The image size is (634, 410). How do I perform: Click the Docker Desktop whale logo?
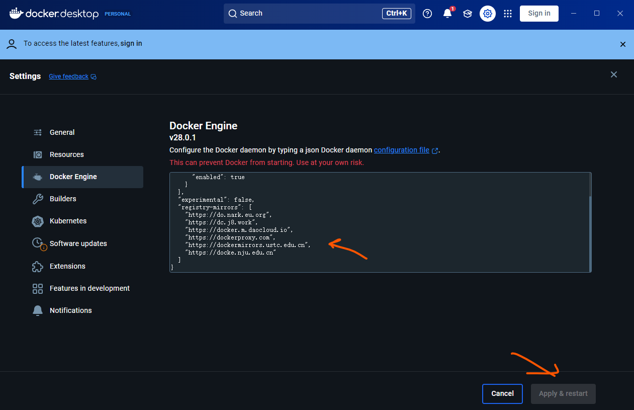pyautogui.click(x=16, y=14)
